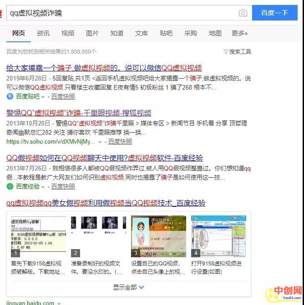Open the 更多» tab menu

(x=239, y=33)
